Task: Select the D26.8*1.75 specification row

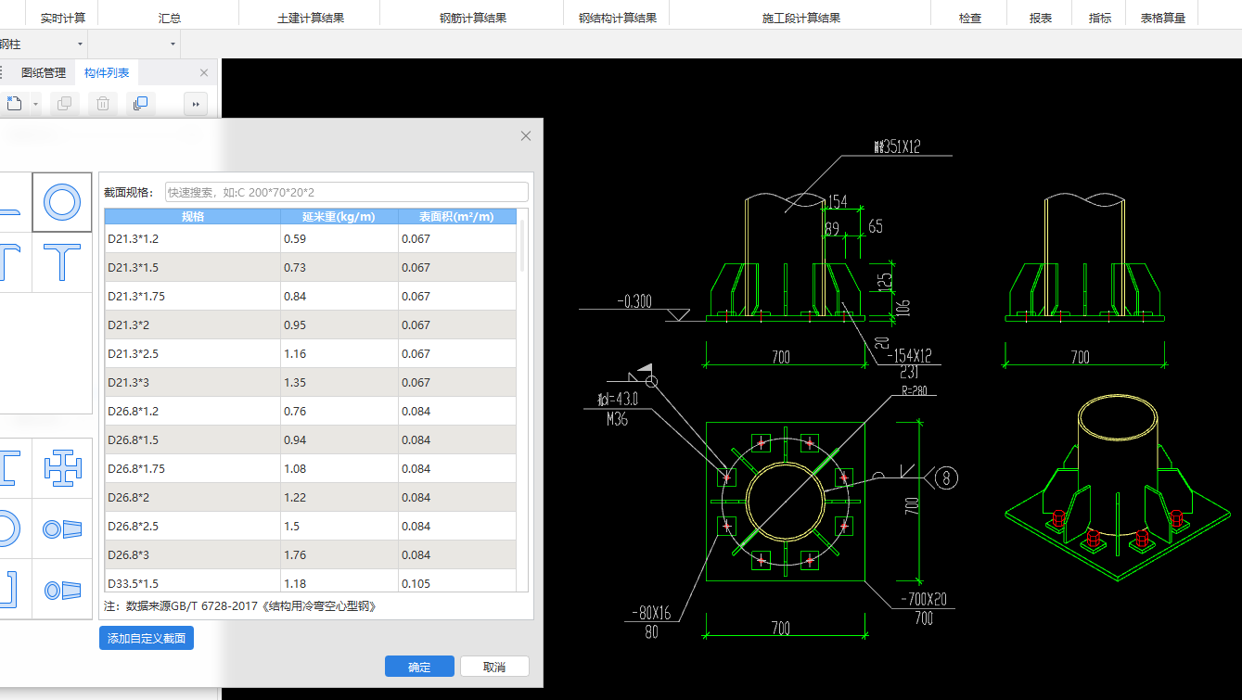Action: coord(311,468)
